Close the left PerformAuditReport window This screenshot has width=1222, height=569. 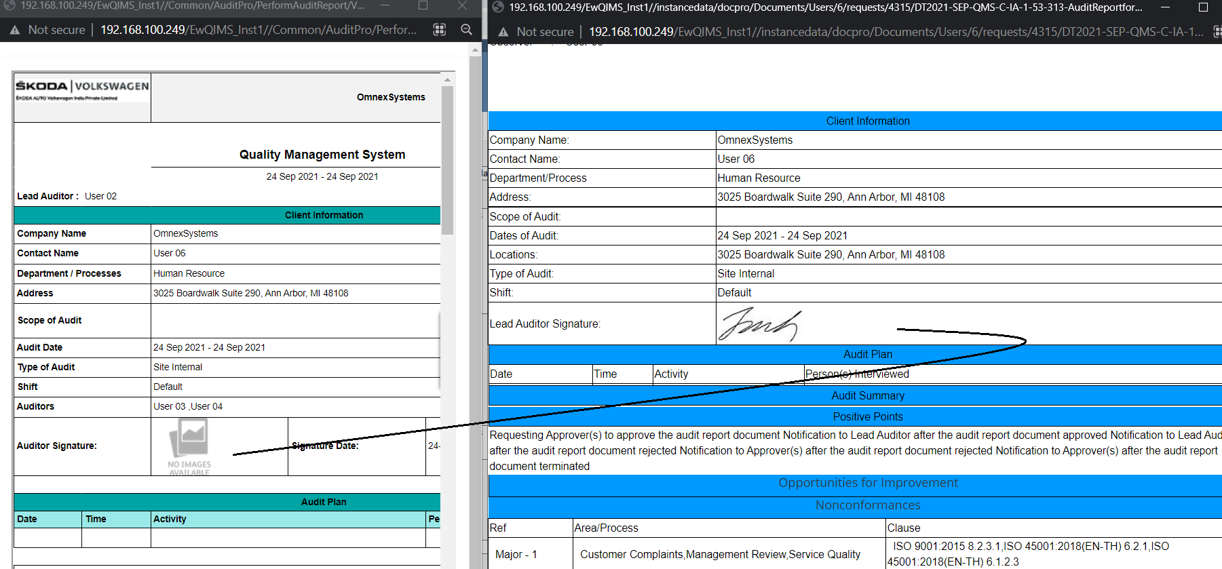pos(462,5)
